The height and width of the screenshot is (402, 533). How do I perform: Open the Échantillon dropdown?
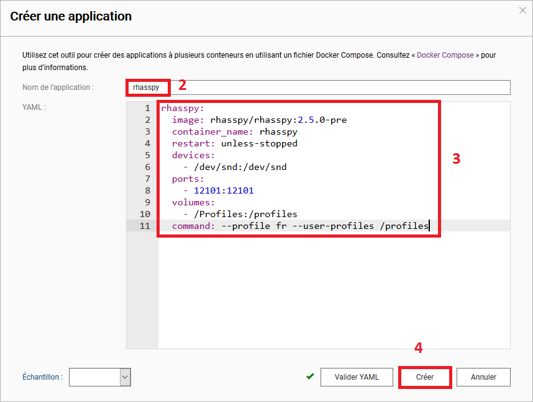(x=100, y=377)
